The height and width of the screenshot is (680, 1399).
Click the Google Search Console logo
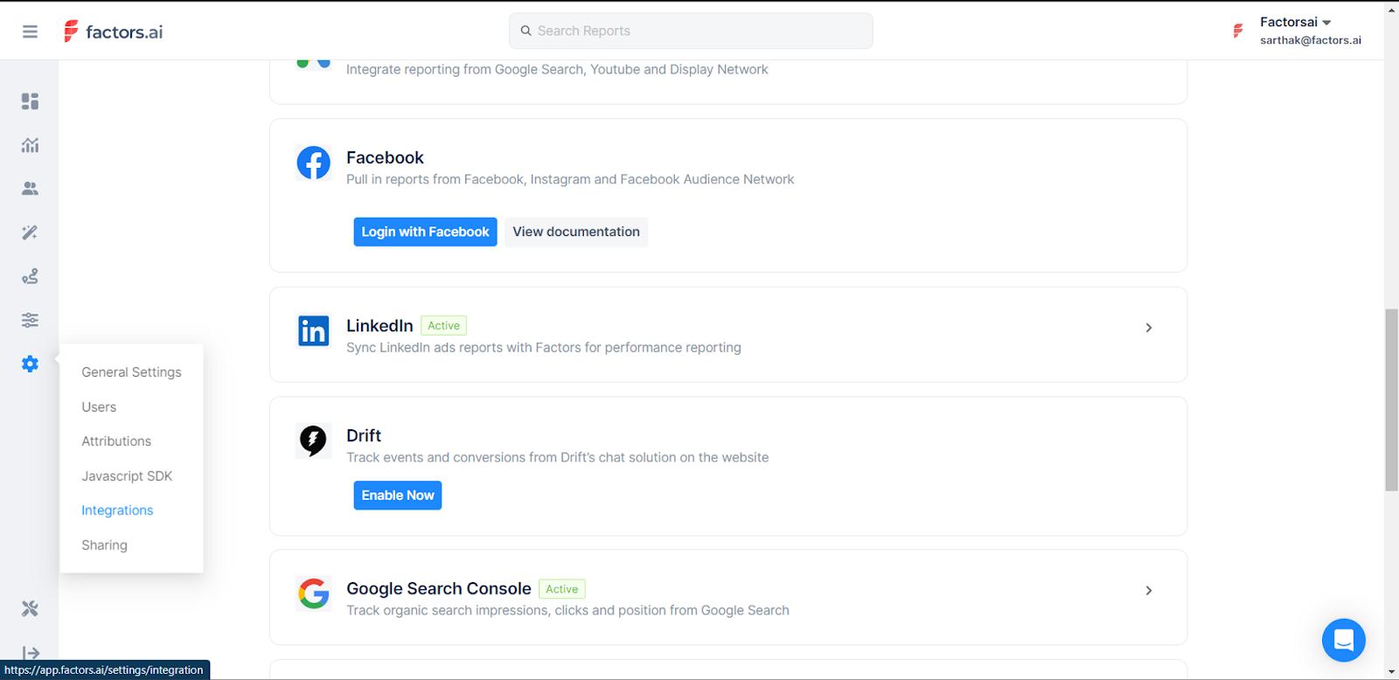[313, 593]
